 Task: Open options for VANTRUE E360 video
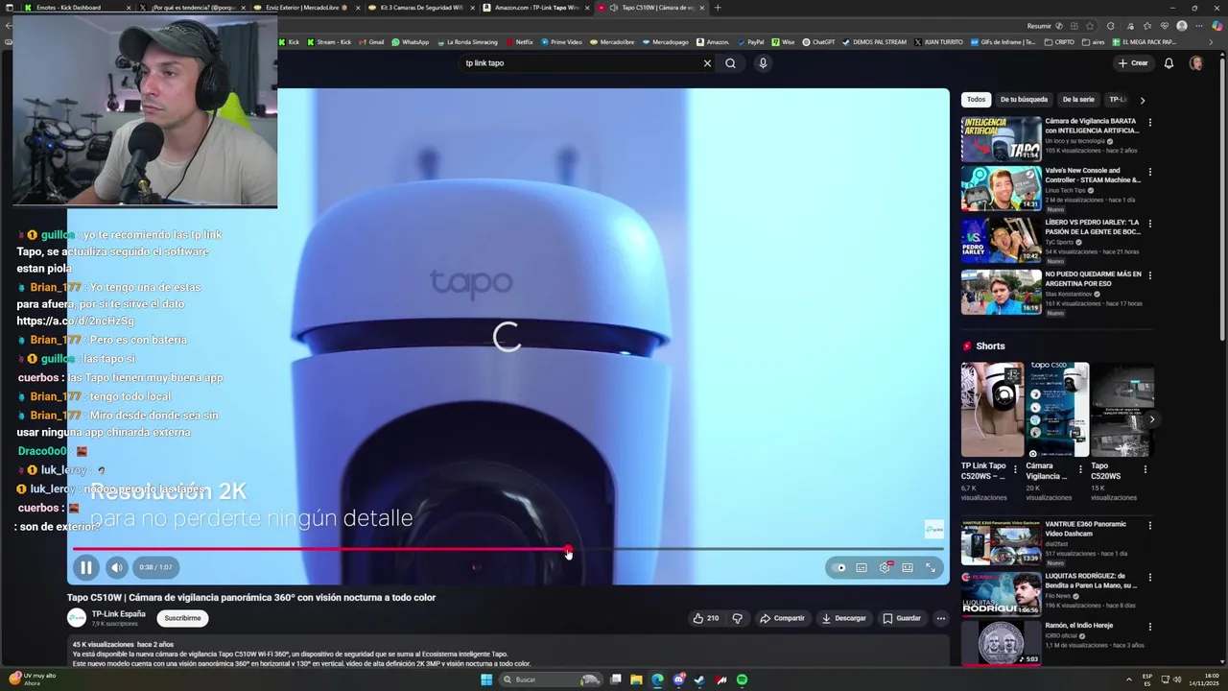[1149, 526]
